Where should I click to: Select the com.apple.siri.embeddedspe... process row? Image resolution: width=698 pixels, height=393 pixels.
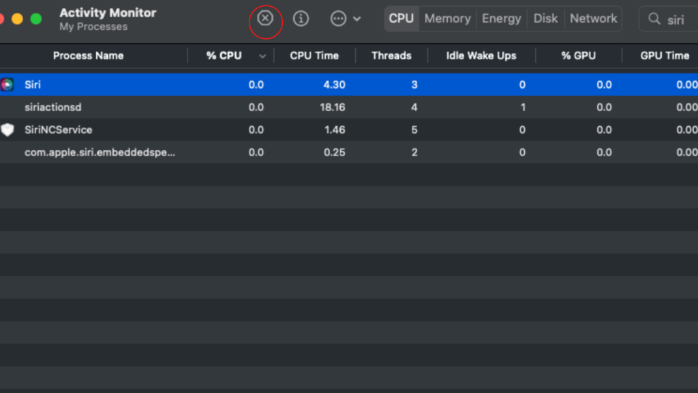click(349, 152)
